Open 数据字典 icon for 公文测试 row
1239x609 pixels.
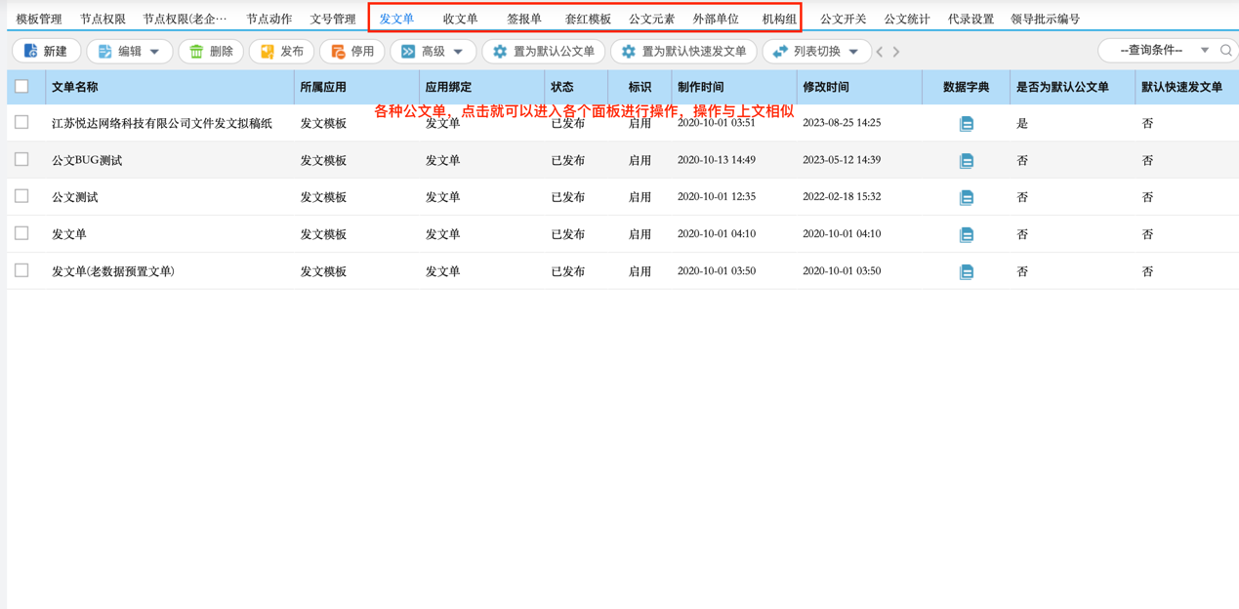pos(966,197)
